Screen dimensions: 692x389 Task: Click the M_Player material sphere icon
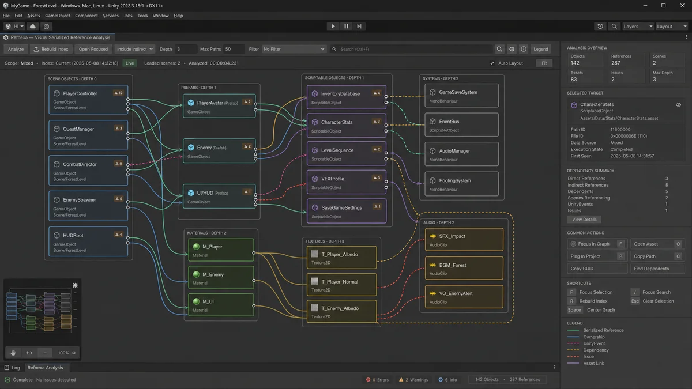tap(196, 247)
